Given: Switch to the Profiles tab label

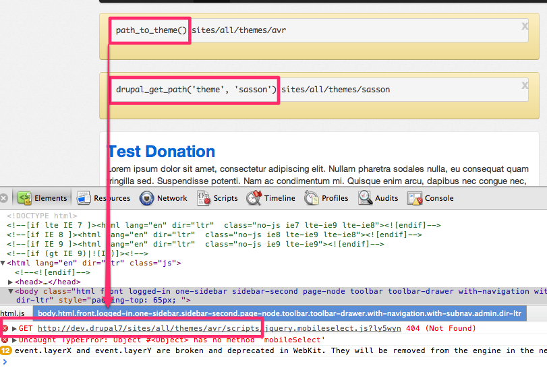Looking at the screenshot, I should pyautogui.click(x=335, y=198).
